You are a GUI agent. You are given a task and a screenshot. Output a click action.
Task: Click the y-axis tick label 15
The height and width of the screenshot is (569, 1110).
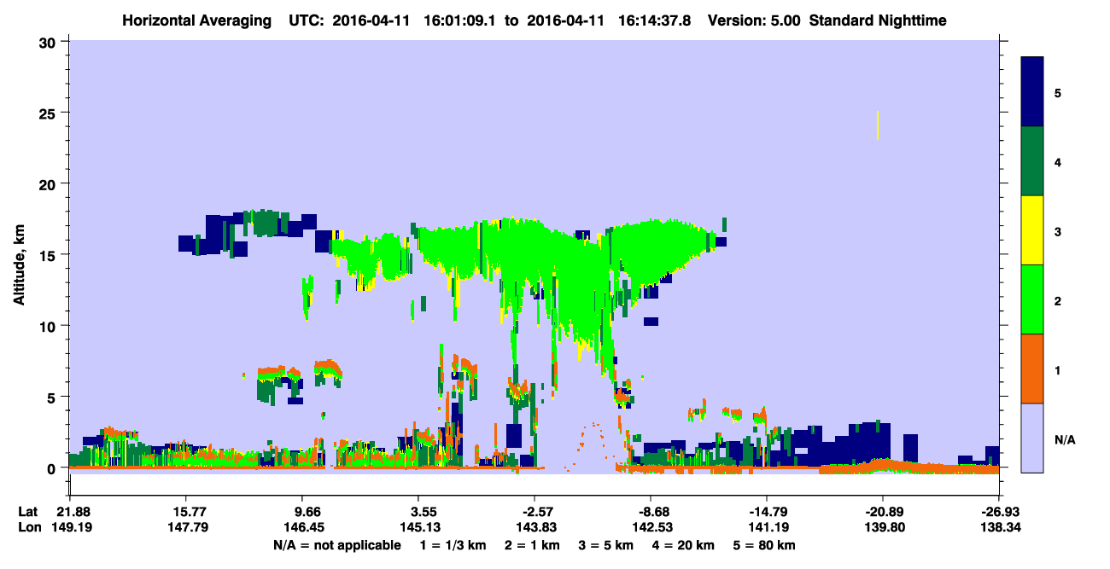[x=50, y=255]
